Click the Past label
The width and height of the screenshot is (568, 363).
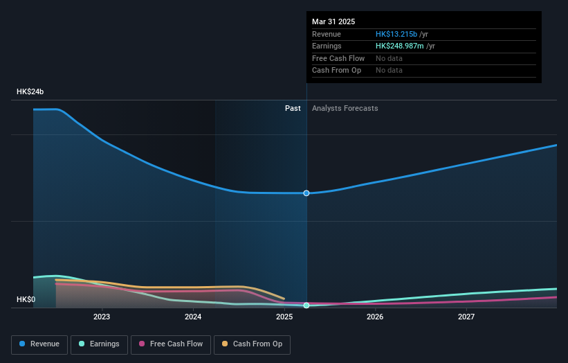[x=293, y=109]
